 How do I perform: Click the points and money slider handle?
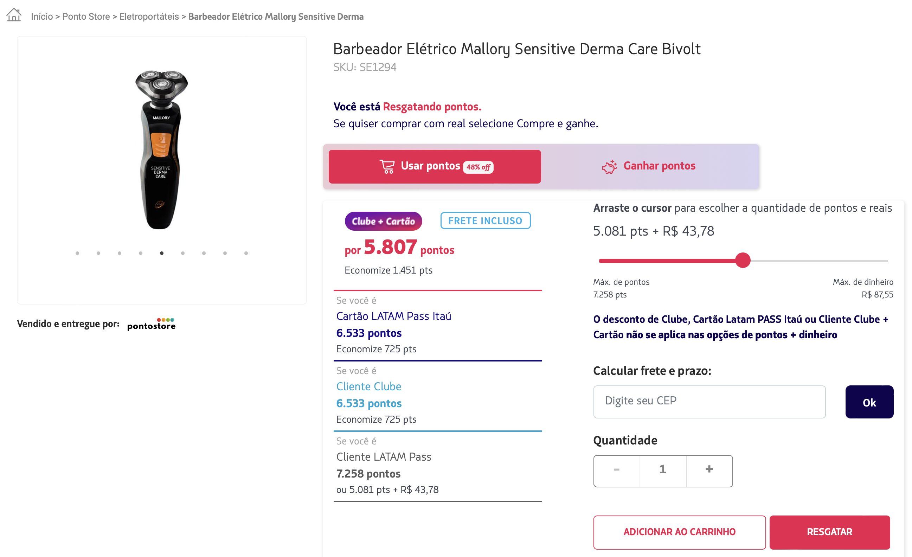click(x=743, y=260)
